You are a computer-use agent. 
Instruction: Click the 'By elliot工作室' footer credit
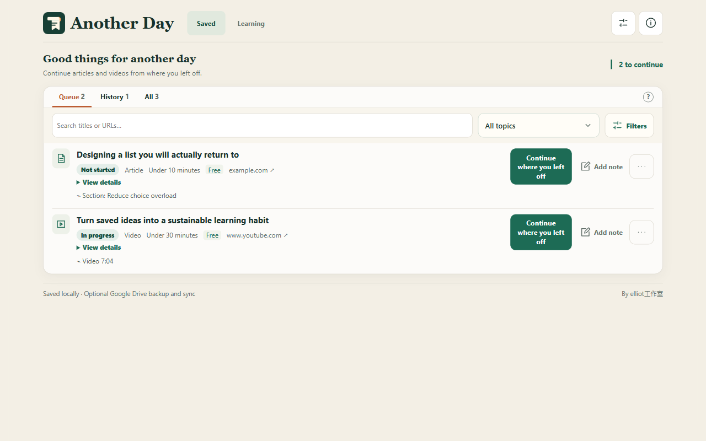[x=642, y=294]
